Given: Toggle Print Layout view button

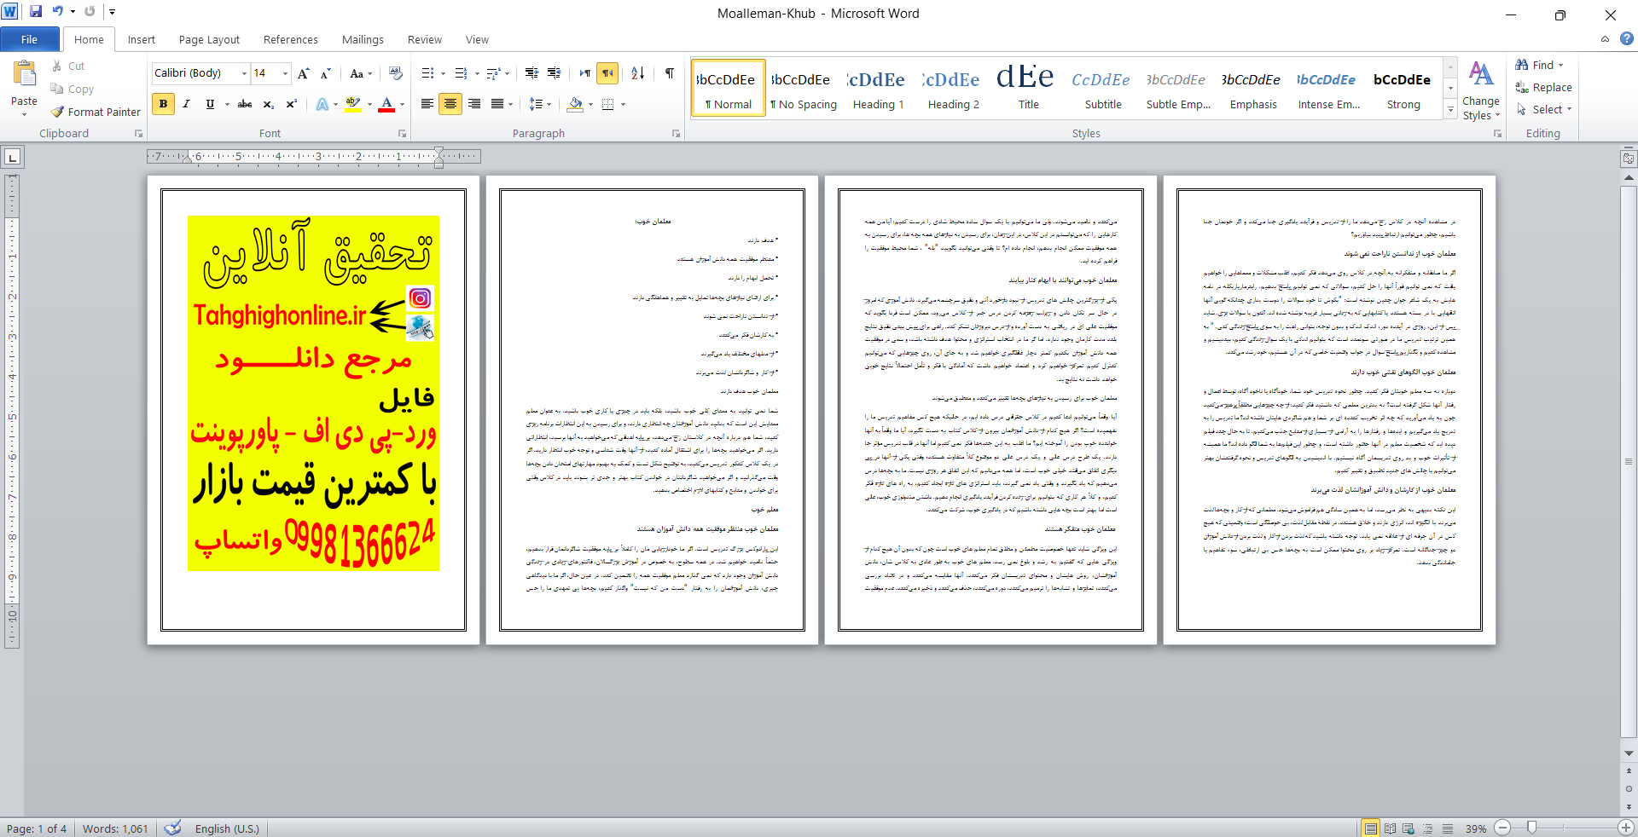Looking at the screenshot, I should tap(1370, 828).
